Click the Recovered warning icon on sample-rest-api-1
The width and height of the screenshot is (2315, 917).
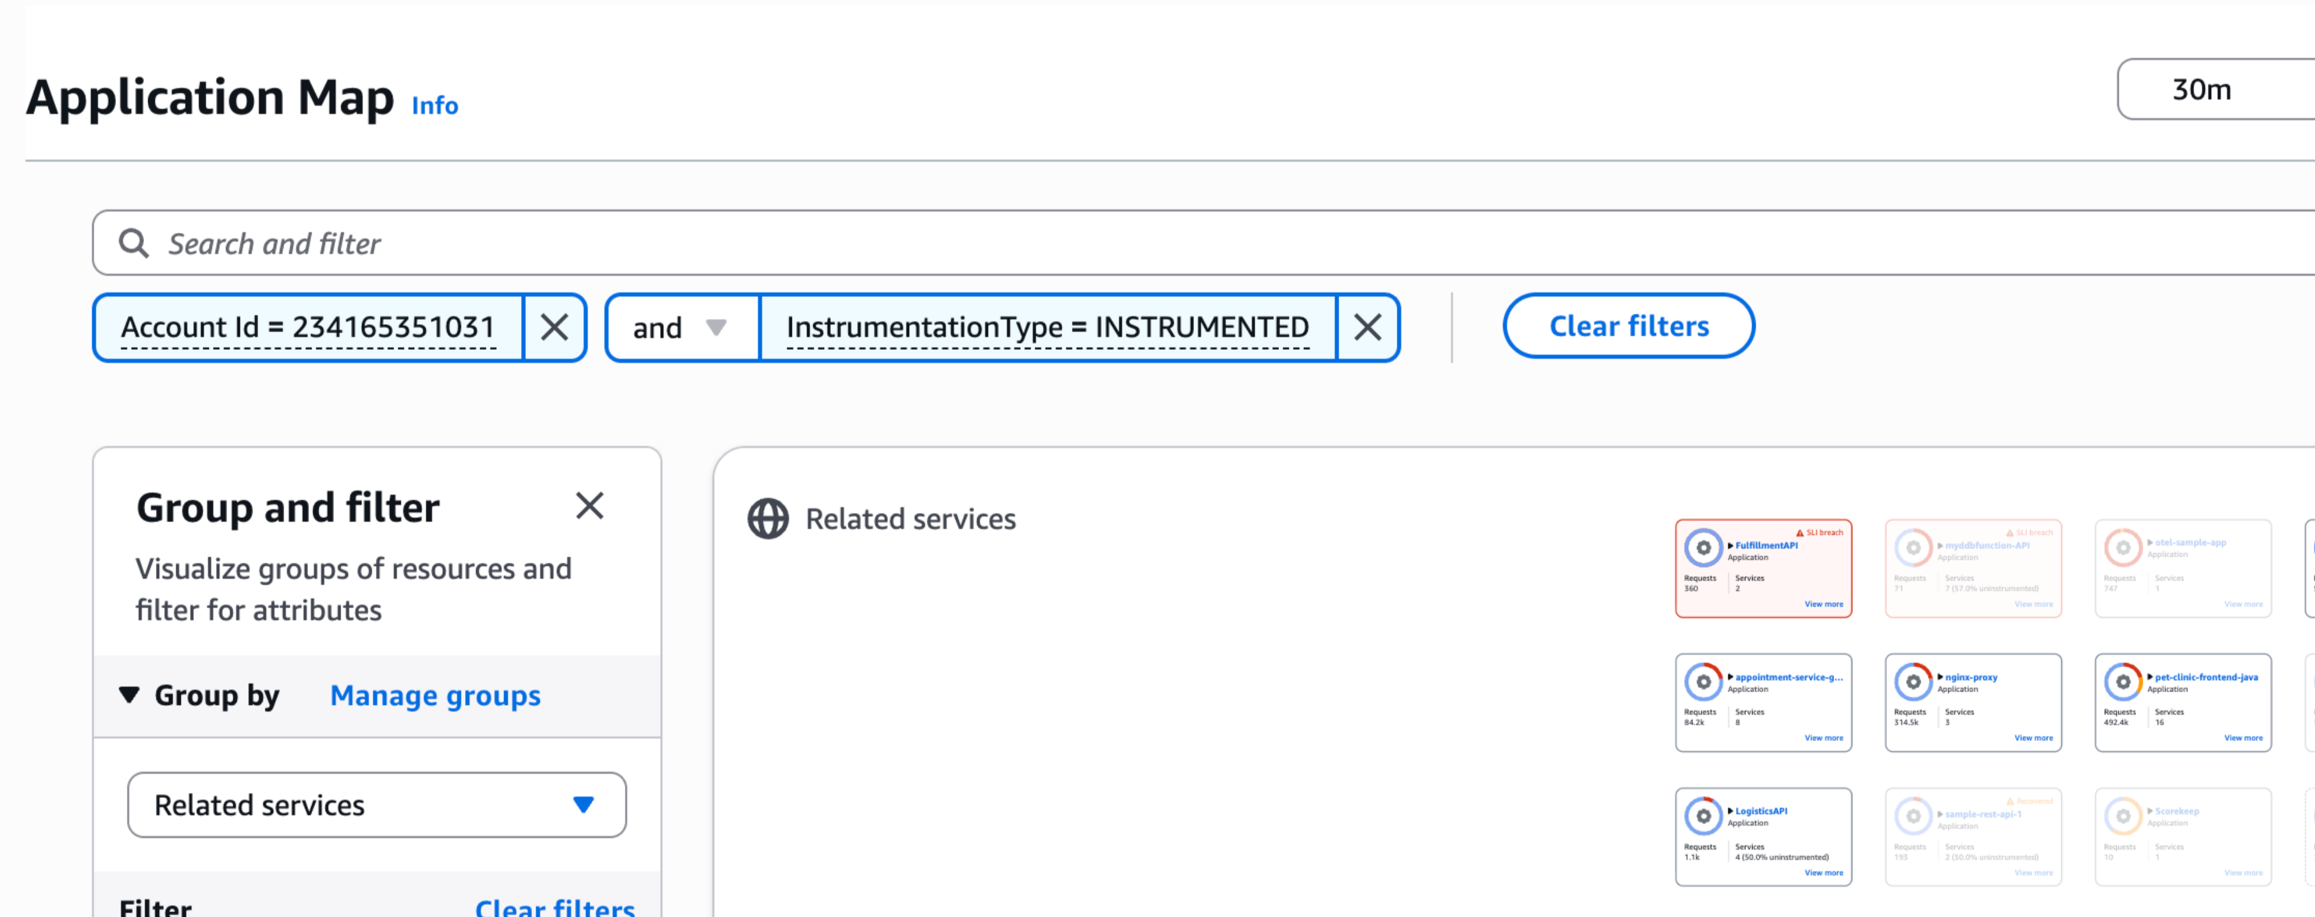click(2010, 801)
